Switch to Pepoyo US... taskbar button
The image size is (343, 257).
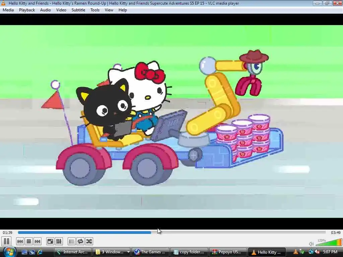(228, 252)
